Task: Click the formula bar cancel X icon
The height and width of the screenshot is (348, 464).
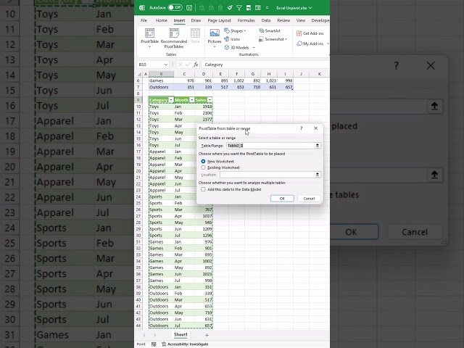Action: (180, 65)
